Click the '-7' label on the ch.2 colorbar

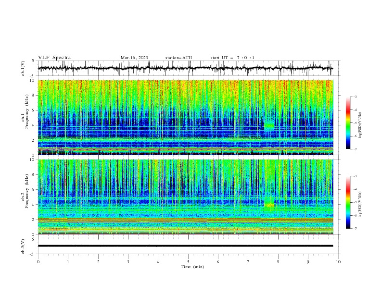(x=355, y=229)
